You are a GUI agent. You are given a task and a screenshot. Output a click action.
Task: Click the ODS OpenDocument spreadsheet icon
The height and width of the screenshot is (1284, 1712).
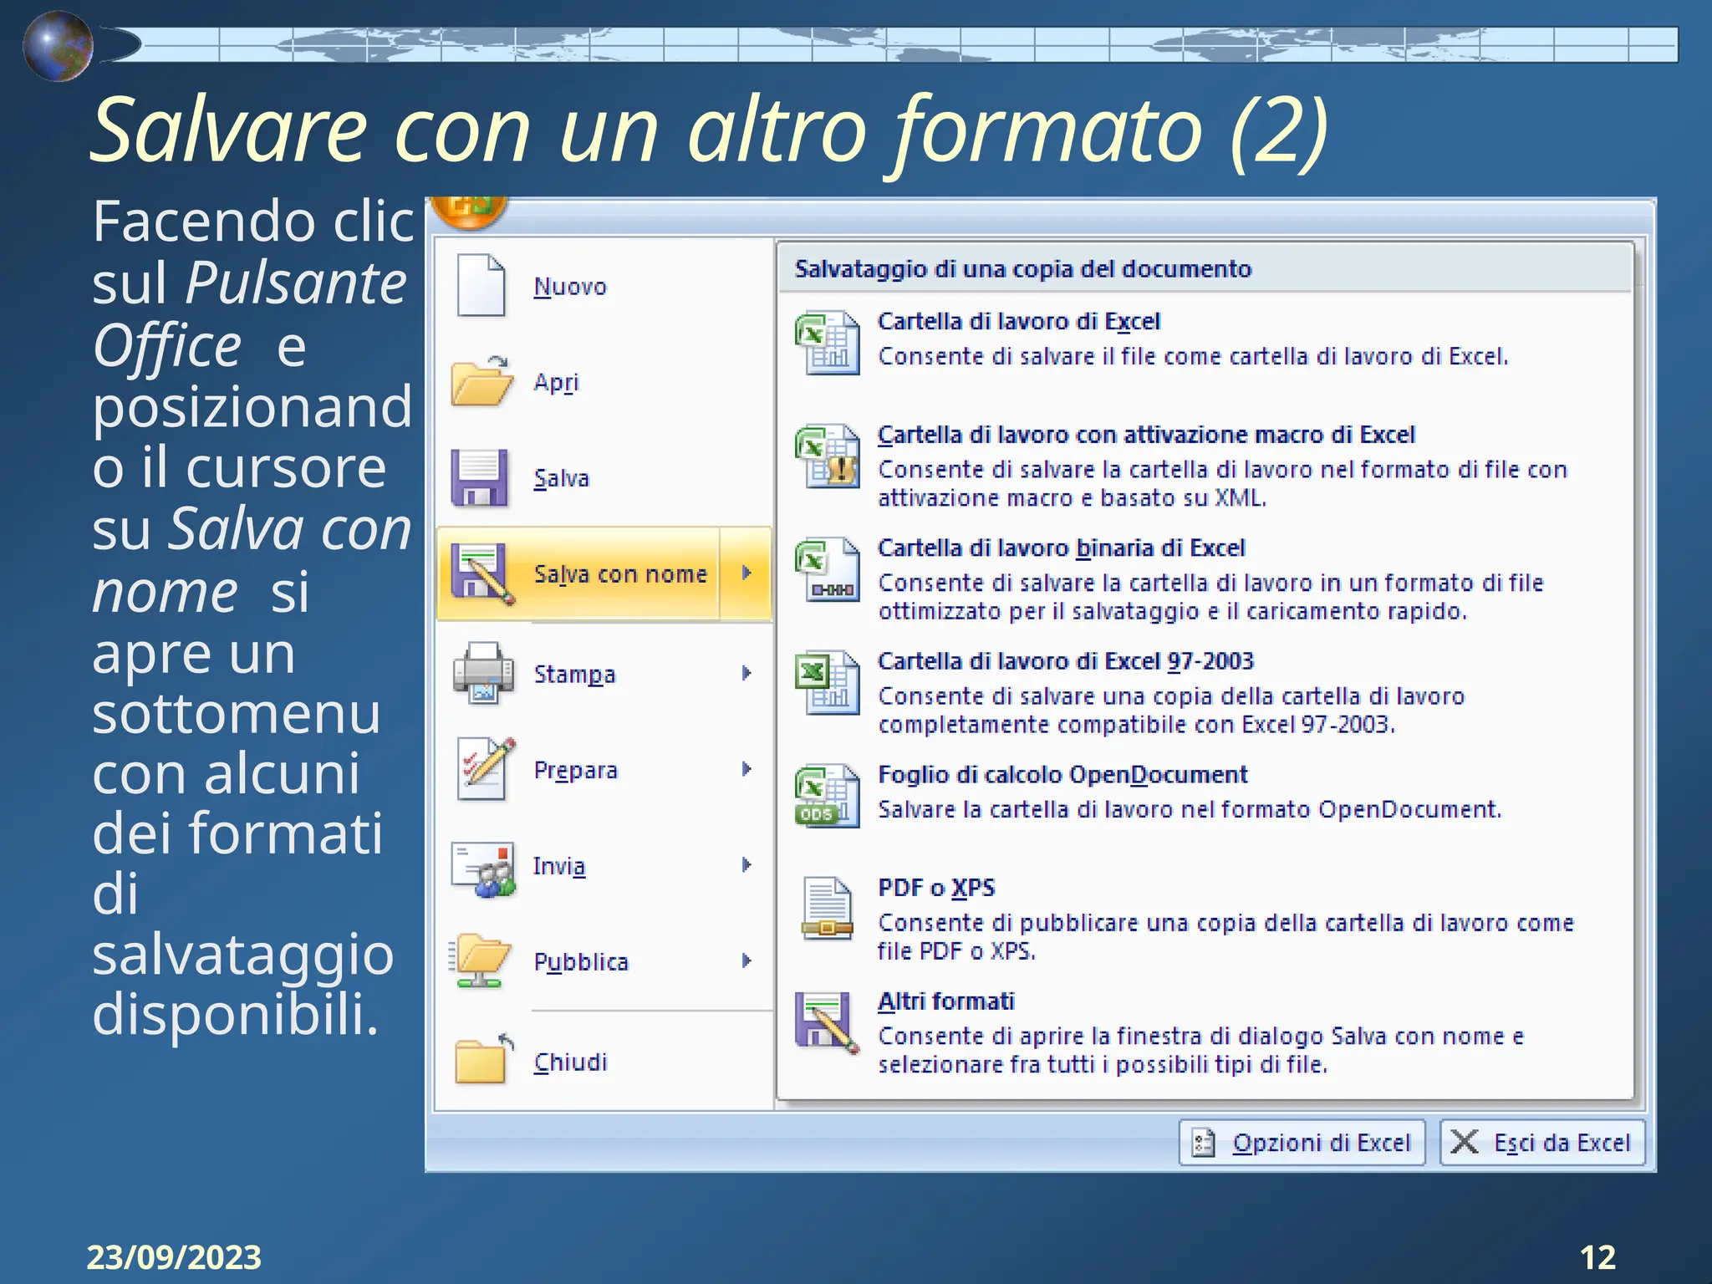click(827, 796)
